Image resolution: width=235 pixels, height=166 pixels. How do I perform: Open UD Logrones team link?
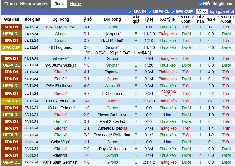[x=61, y=48]
